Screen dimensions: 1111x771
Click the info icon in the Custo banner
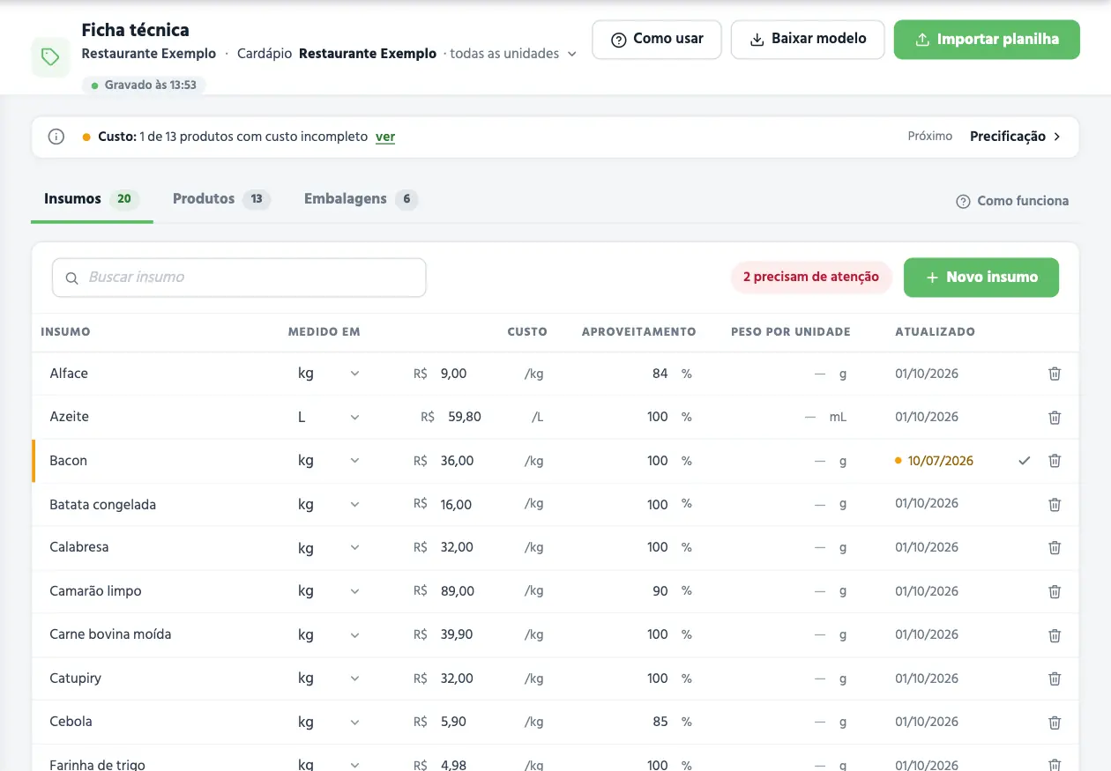click(56, 137)
